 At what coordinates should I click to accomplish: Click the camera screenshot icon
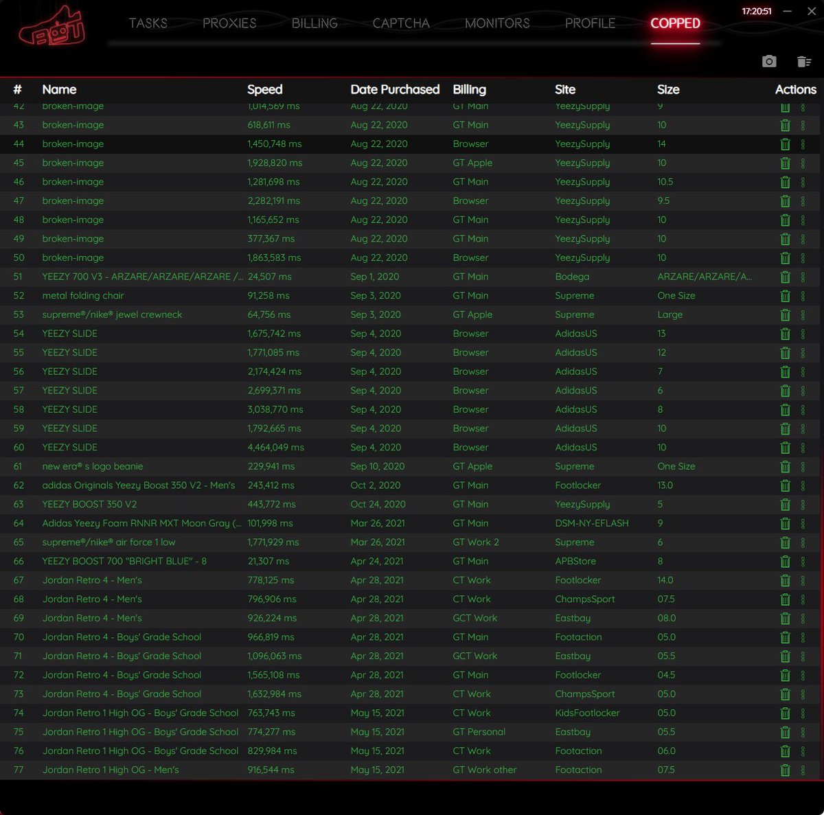point(769,62)
